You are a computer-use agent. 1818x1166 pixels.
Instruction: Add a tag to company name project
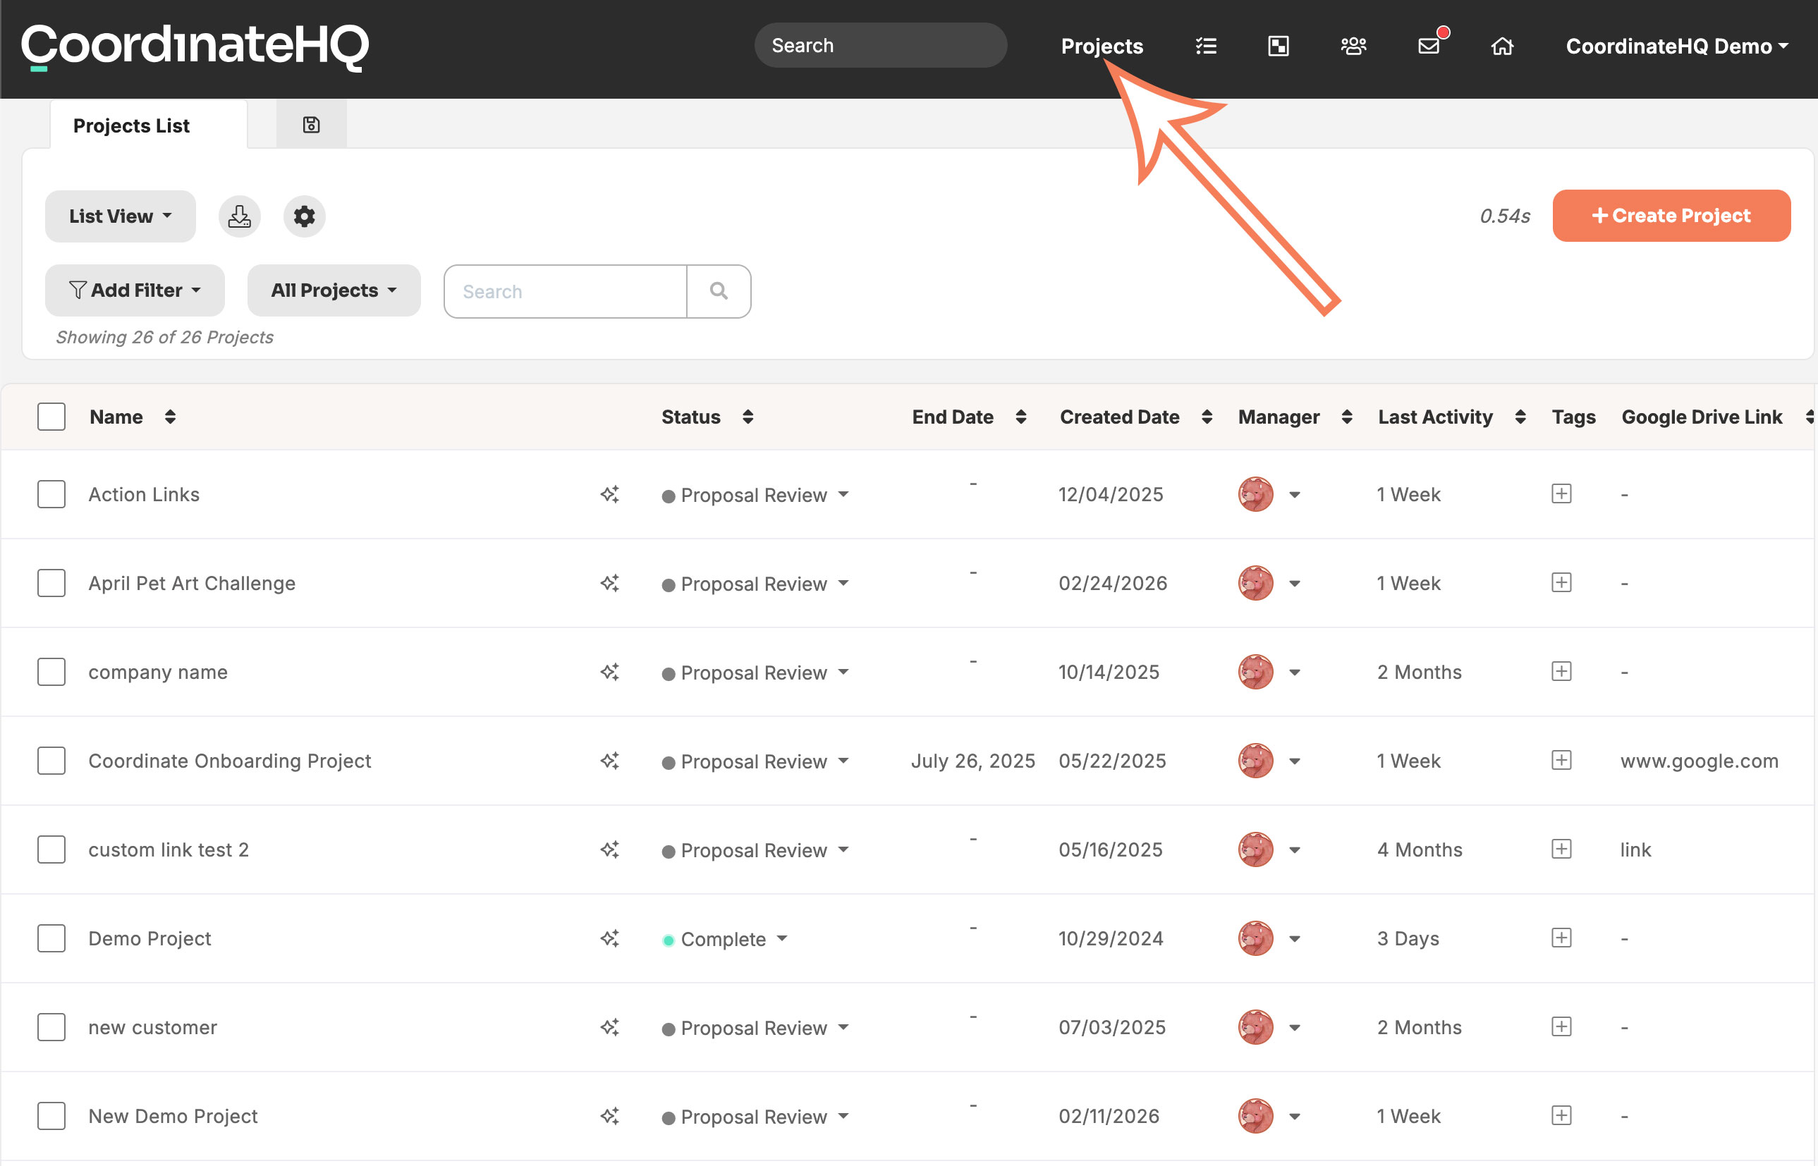click(1561, 672)
